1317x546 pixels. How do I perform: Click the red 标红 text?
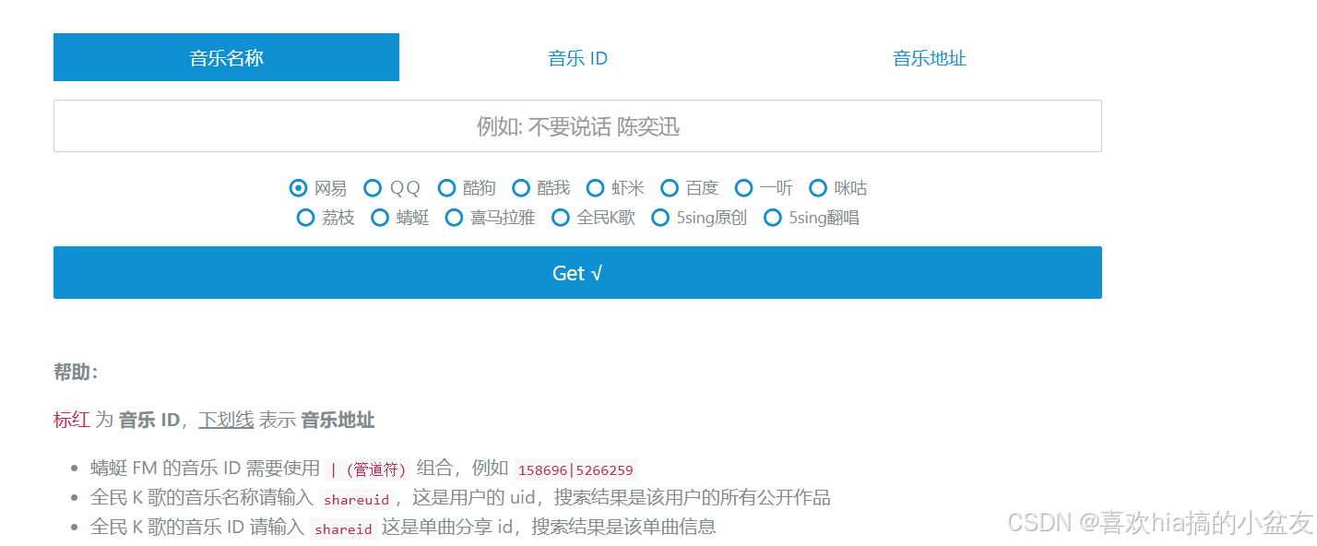[x=72, y=421]
